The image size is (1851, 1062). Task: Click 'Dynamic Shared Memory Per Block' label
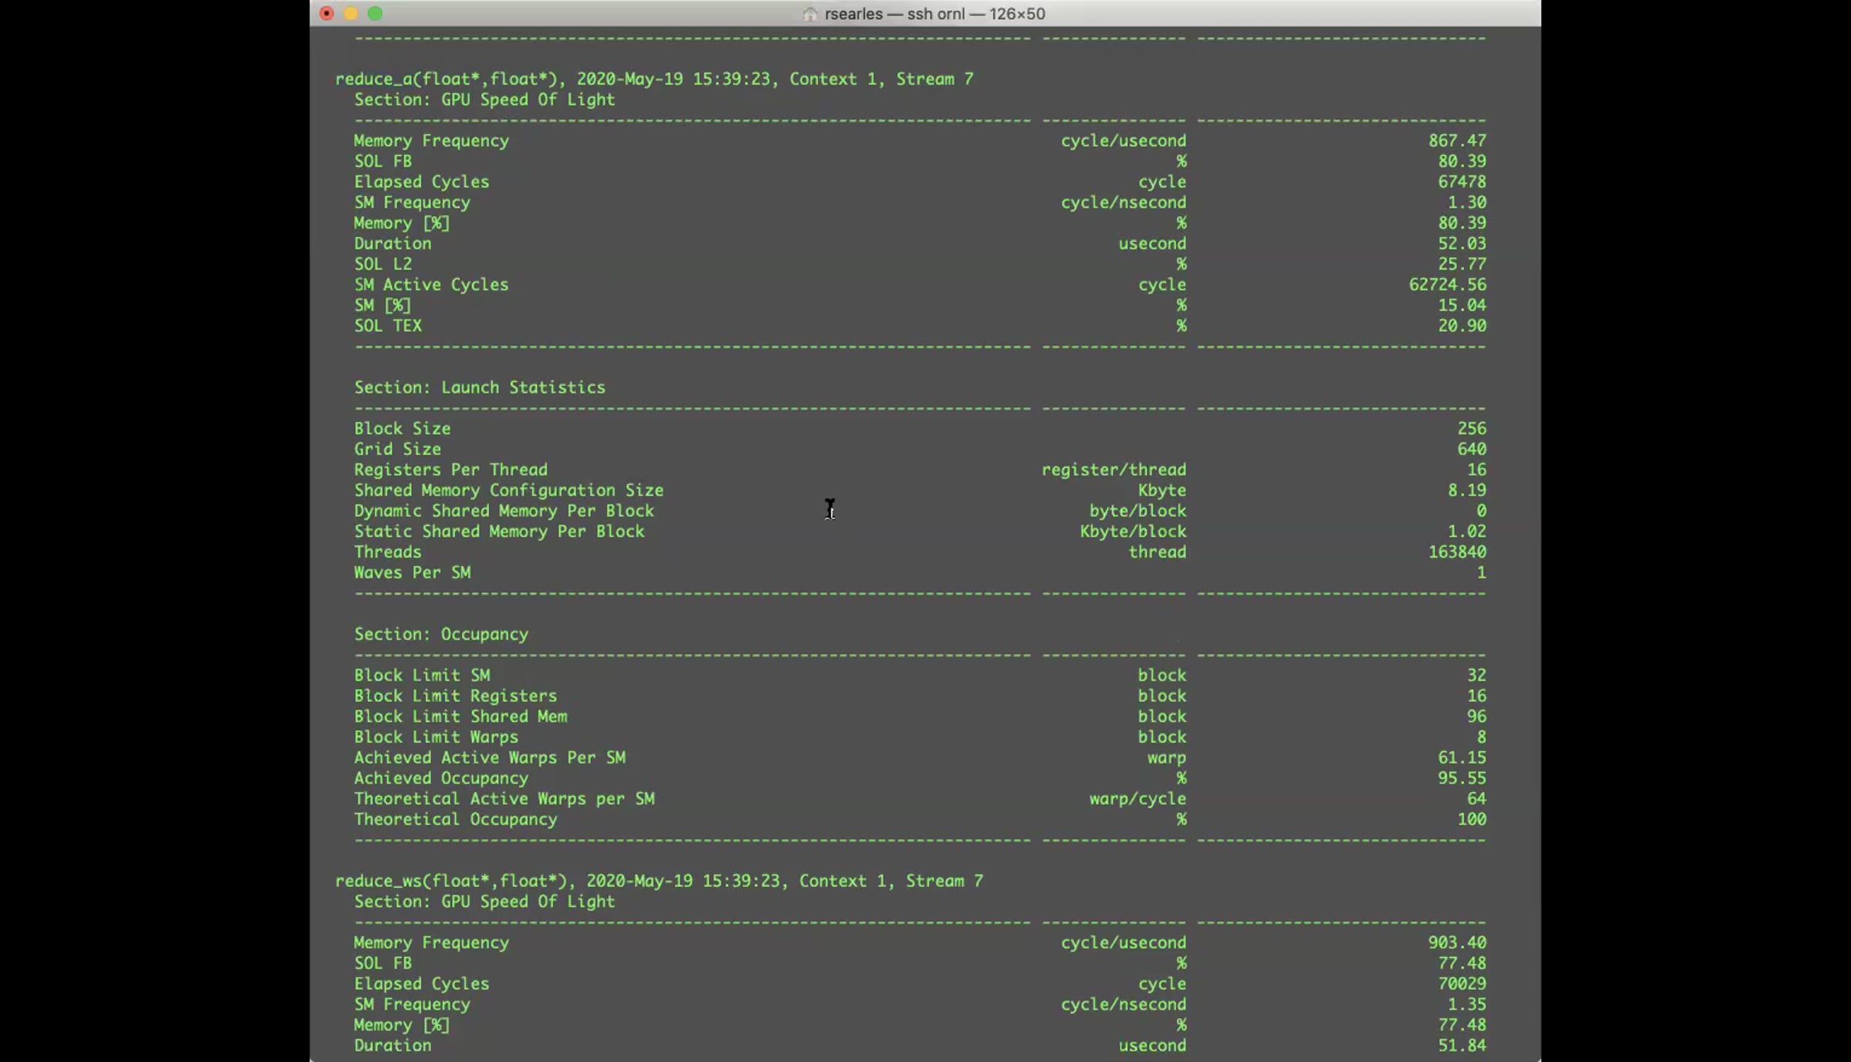point(504,511)
